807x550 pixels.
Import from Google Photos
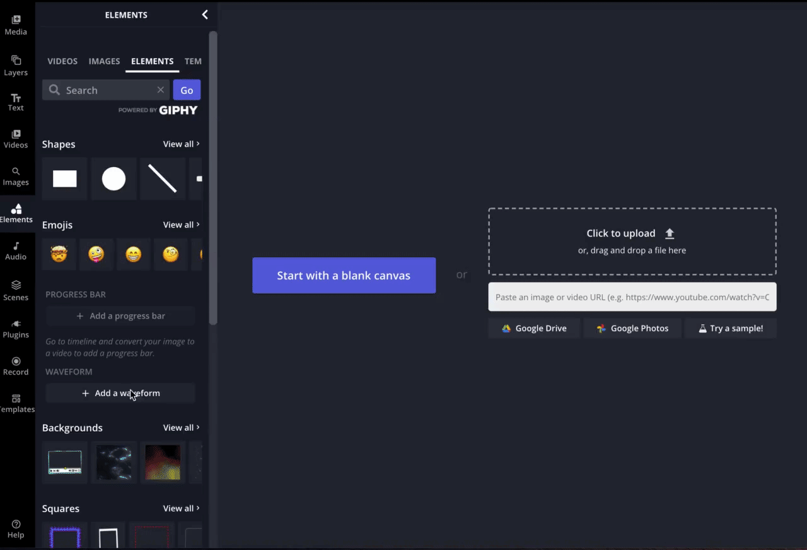click(632, 328)
